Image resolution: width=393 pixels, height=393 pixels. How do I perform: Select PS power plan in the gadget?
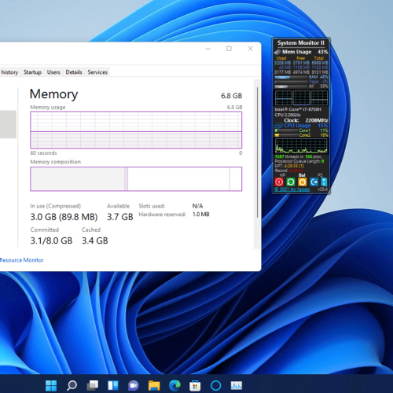pos(320,174)
